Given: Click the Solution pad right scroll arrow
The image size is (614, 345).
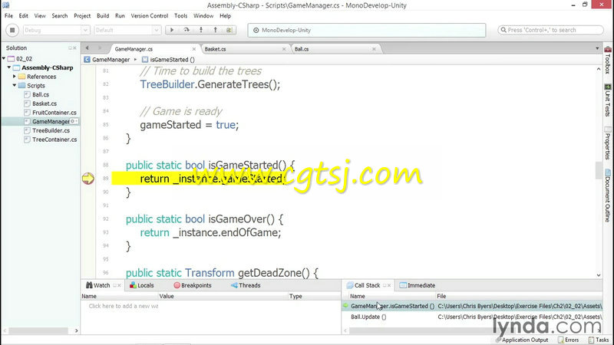Looking at the screenshot, I should [x=76, y=331].
